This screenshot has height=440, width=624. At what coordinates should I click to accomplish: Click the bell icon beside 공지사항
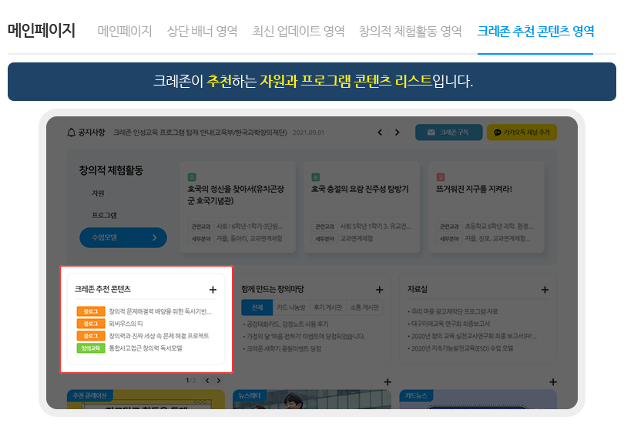pyautogui.click(x=72, y=133)
